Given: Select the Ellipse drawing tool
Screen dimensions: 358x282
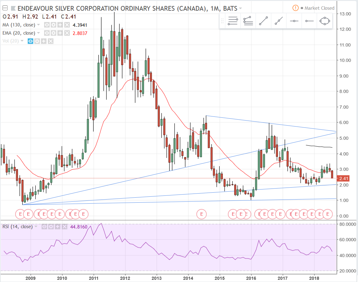Looking at the screenshot, I should click(325, 21).
